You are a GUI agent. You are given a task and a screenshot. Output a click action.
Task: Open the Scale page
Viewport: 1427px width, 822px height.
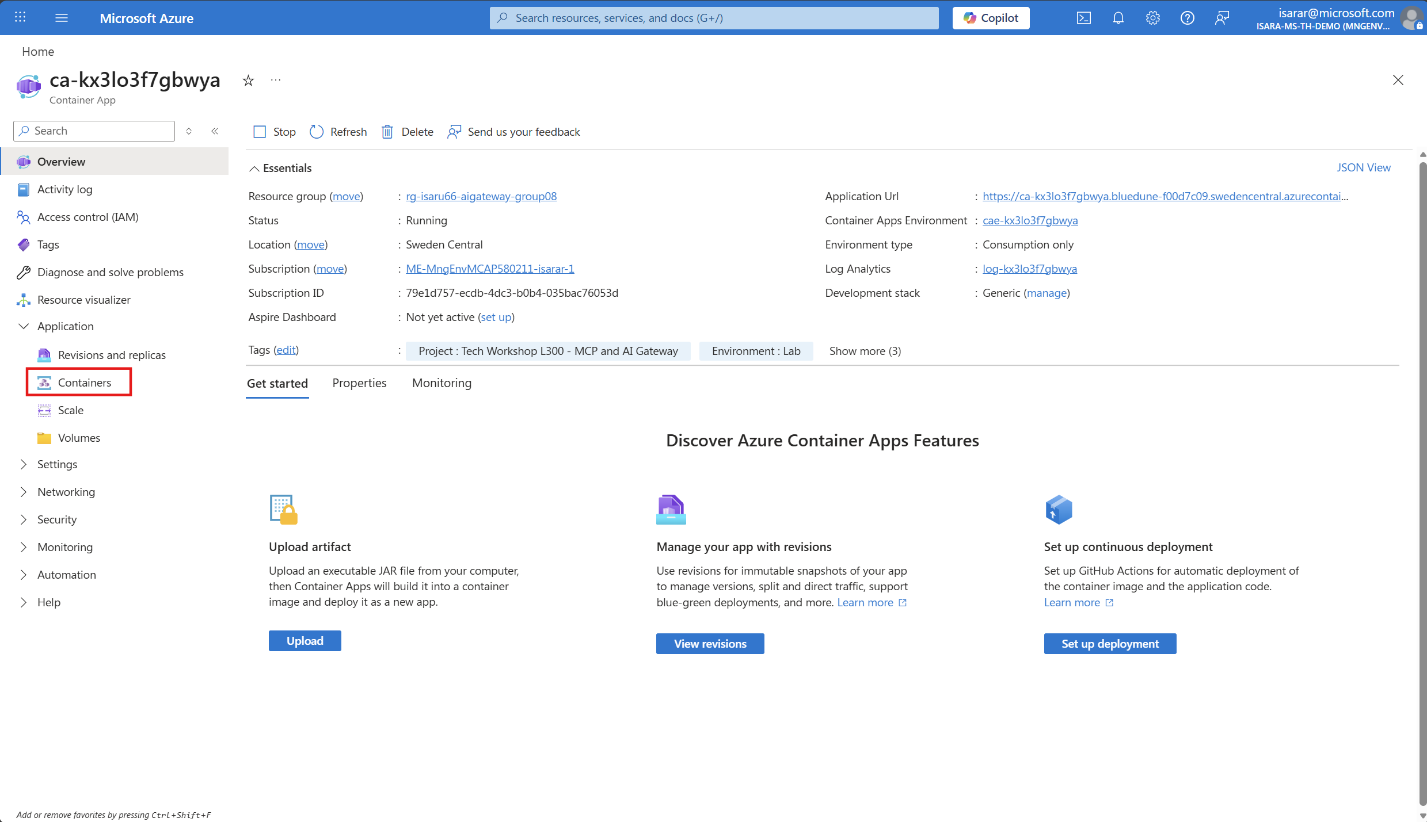click(70, 410)
